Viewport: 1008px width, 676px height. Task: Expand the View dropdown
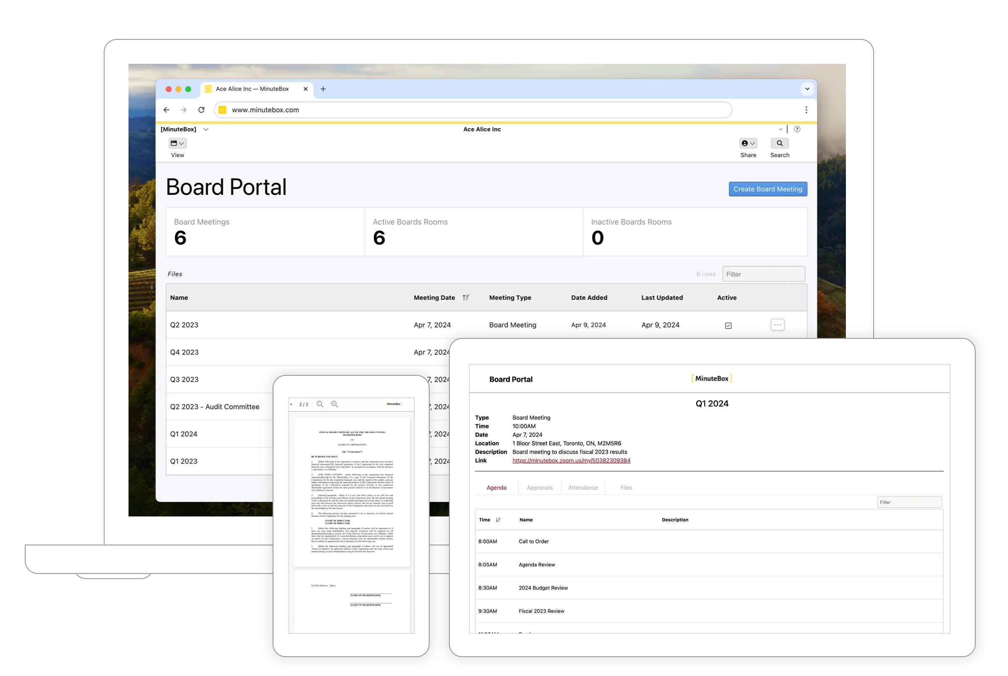coord(177,143)
